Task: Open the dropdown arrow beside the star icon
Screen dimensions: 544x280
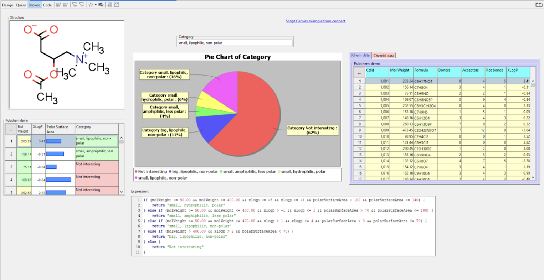Action: coord(96,5)
